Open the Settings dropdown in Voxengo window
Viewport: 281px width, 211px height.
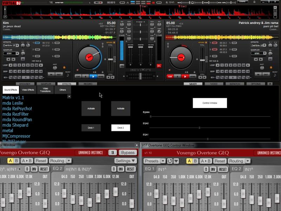click(125, 161)
